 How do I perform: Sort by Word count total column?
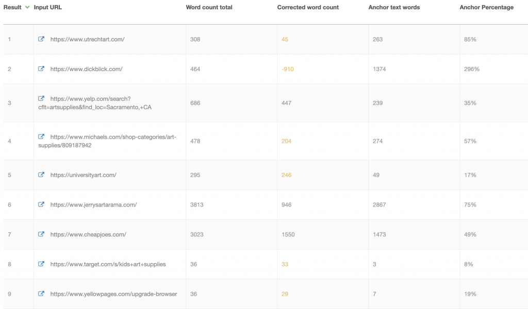pos(209,7)
